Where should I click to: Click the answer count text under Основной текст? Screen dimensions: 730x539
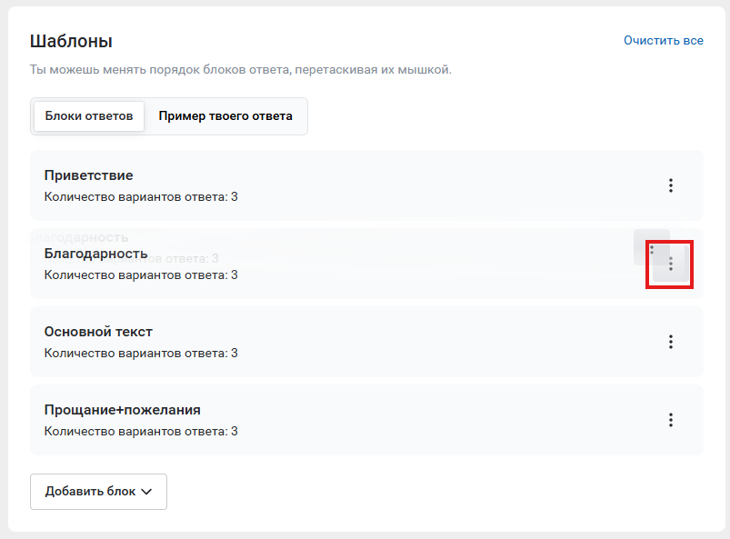(x=141, y=353)
